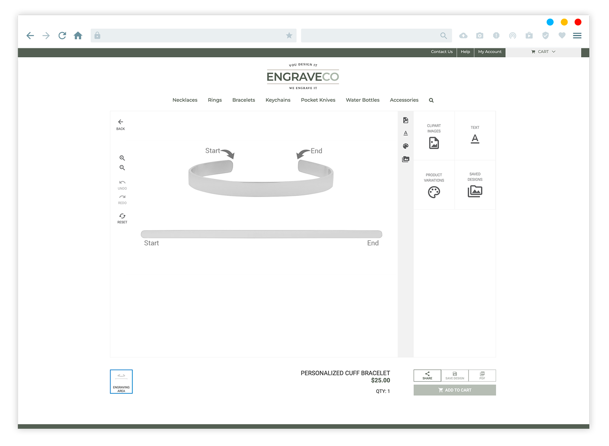Click the zoom out magnifier icon
609x446 pixels.
[122, 168]
